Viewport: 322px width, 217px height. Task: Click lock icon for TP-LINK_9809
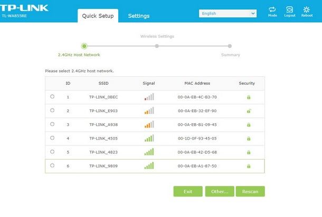249,166
